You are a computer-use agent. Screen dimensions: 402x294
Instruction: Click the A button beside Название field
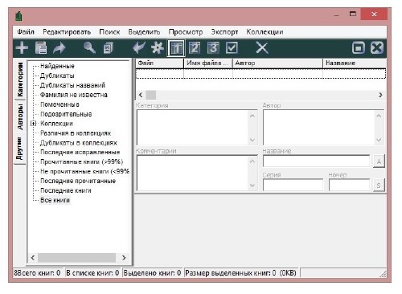point(379,161)
